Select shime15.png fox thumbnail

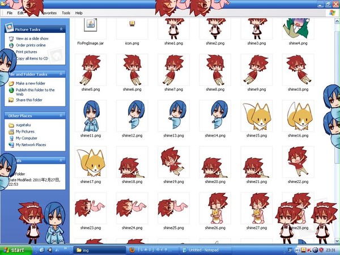point(257,116)
